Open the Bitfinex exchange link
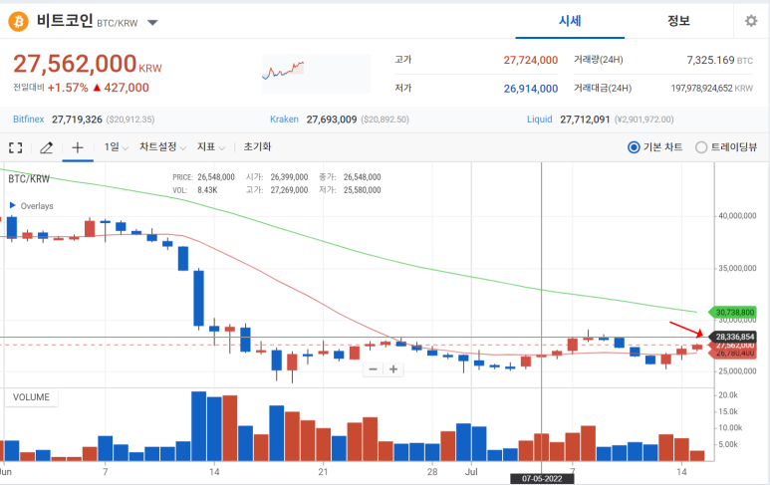Viewport: 770px width, 485px height. (29, 120)
